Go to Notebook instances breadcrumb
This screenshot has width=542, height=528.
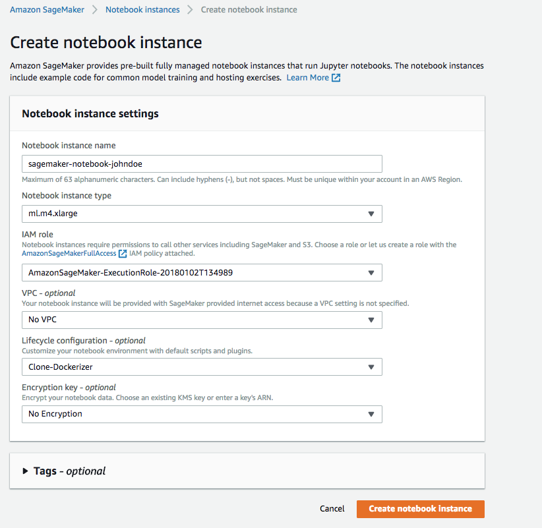pos(142,10)
